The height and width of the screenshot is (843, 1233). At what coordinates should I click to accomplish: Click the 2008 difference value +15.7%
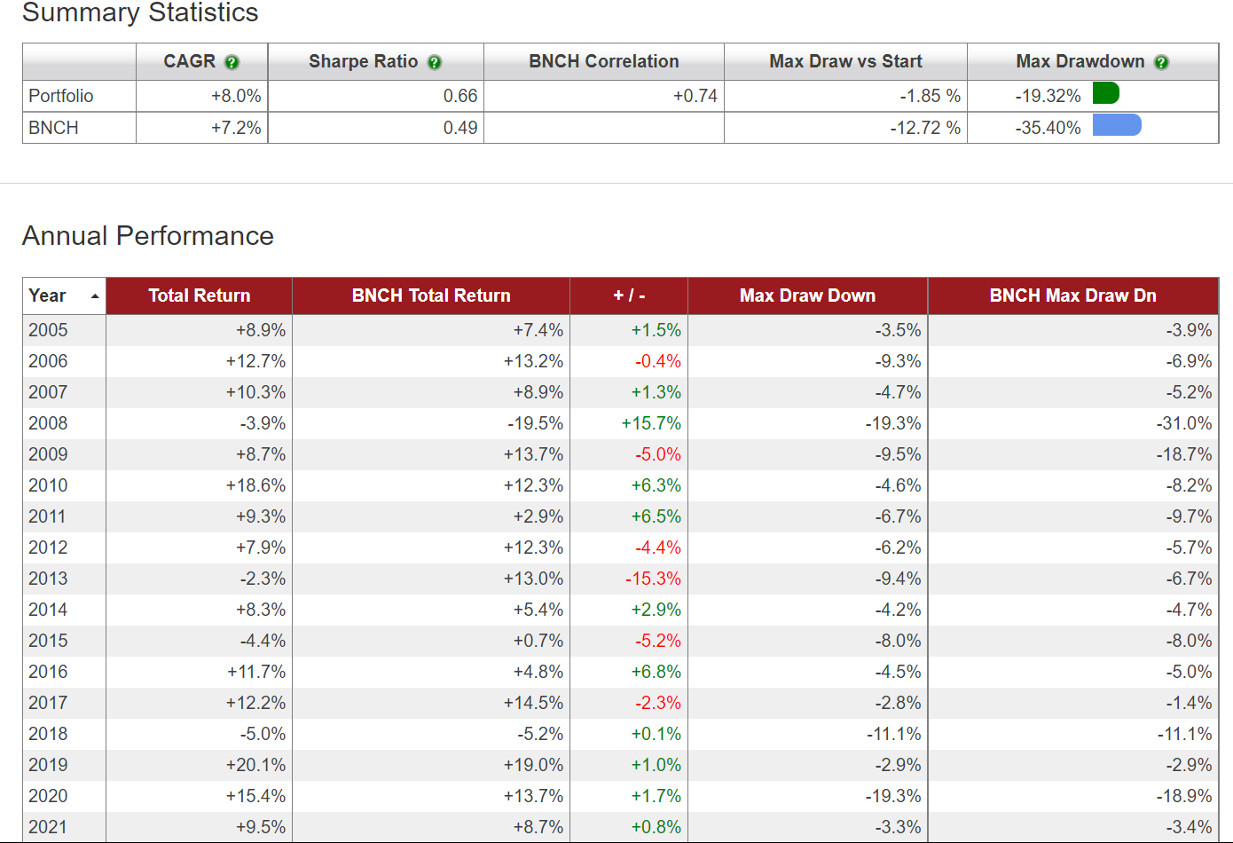tap(651, 423)
